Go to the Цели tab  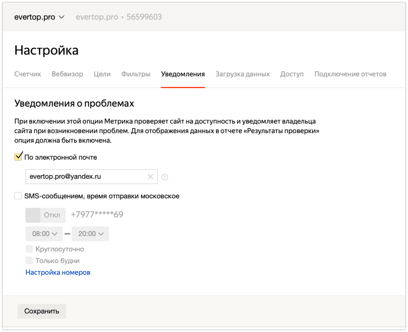pos(102,74)
